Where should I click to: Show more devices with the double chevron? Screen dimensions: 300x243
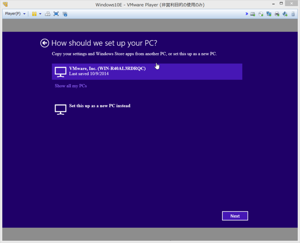(247, 14)
